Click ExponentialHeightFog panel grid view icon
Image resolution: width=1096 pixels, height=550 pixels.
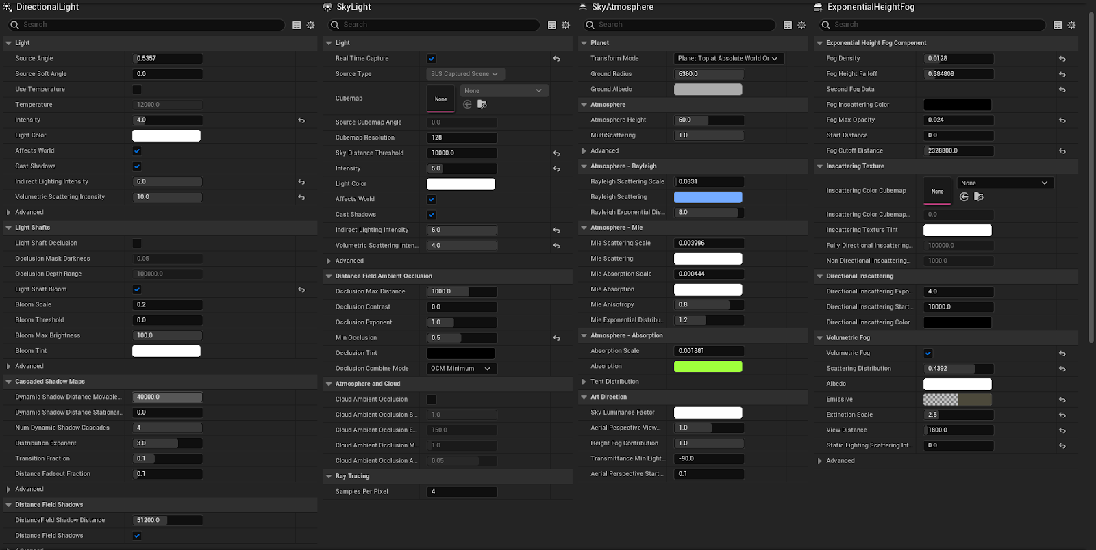click(x=1058, y=25)
